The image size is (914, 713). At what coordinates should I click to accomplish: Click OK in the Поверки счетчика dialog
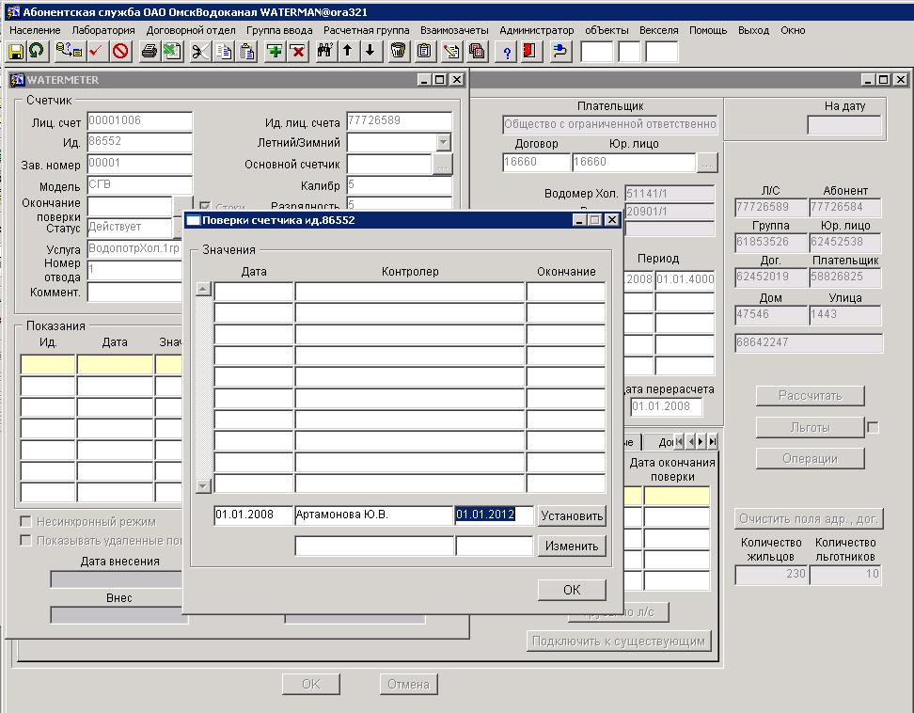click(x=572, y=590)
